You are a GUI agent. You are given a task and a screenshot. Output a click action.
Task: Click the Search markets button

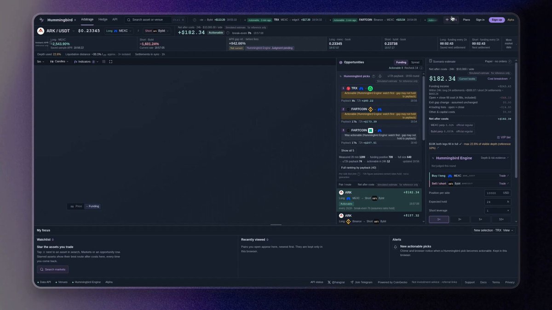[52, 269]
